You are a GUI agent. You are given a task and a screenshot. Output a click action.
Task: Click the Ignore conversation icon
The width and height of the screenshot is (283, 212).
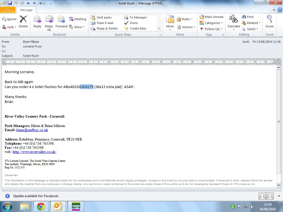point(9,19)
